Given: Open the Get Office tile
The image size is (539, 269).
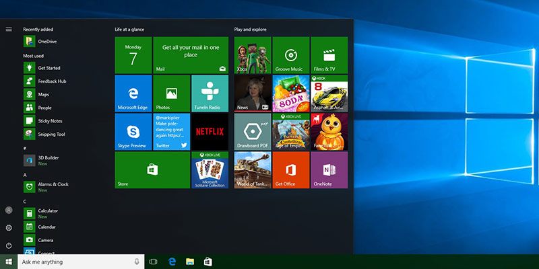Looking at the screenshot, I should pos(291,170).
